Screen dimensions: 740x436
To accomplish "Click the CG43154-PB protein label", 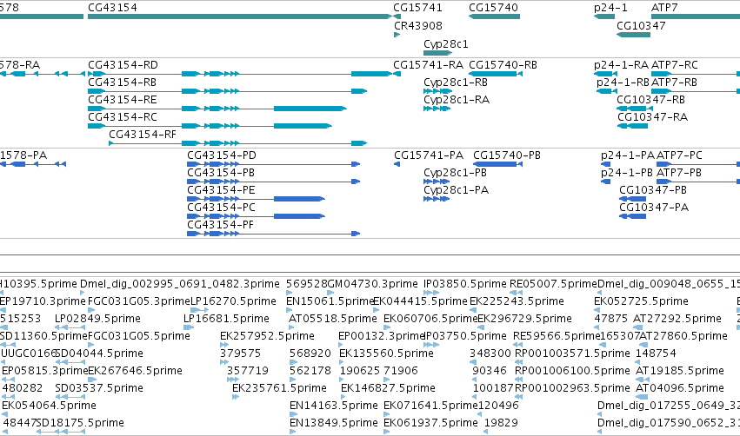I will (x=221, y=173).
